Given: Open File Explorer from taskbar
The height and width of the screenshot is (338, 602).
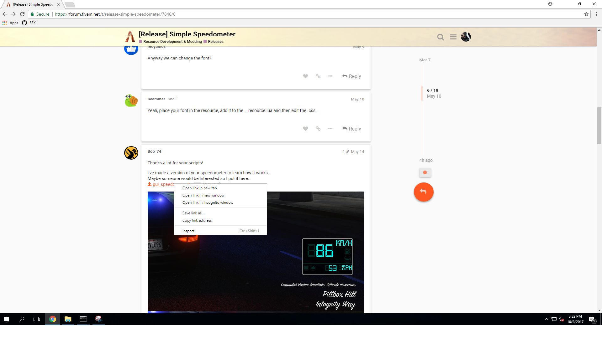Looking at the screenshot, I should [68, 319].
